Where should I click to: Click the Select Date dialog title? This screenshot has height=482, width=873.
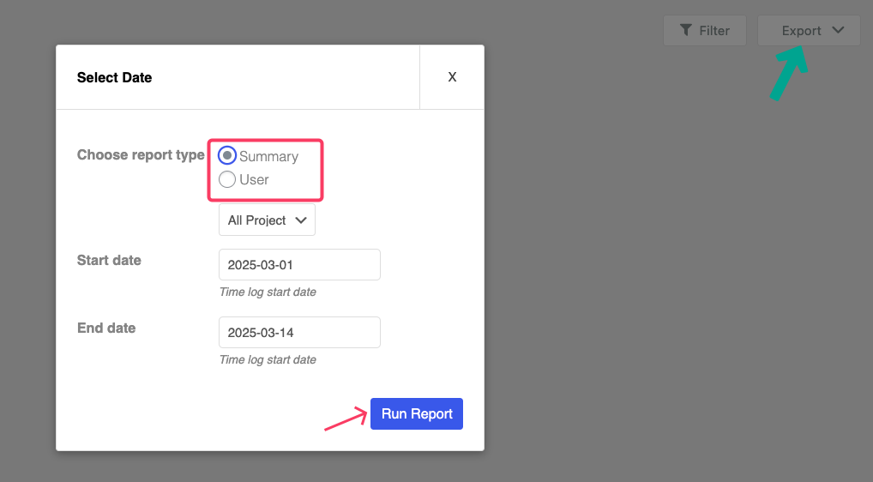114,77
